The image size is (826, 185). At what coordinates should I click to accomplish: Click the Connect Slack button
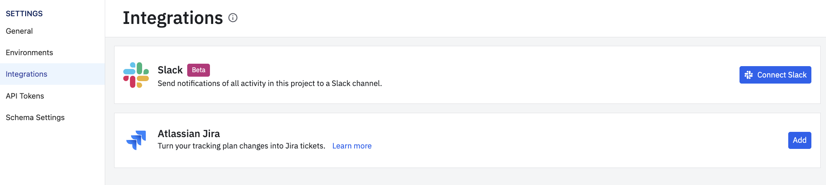(775, 75)
